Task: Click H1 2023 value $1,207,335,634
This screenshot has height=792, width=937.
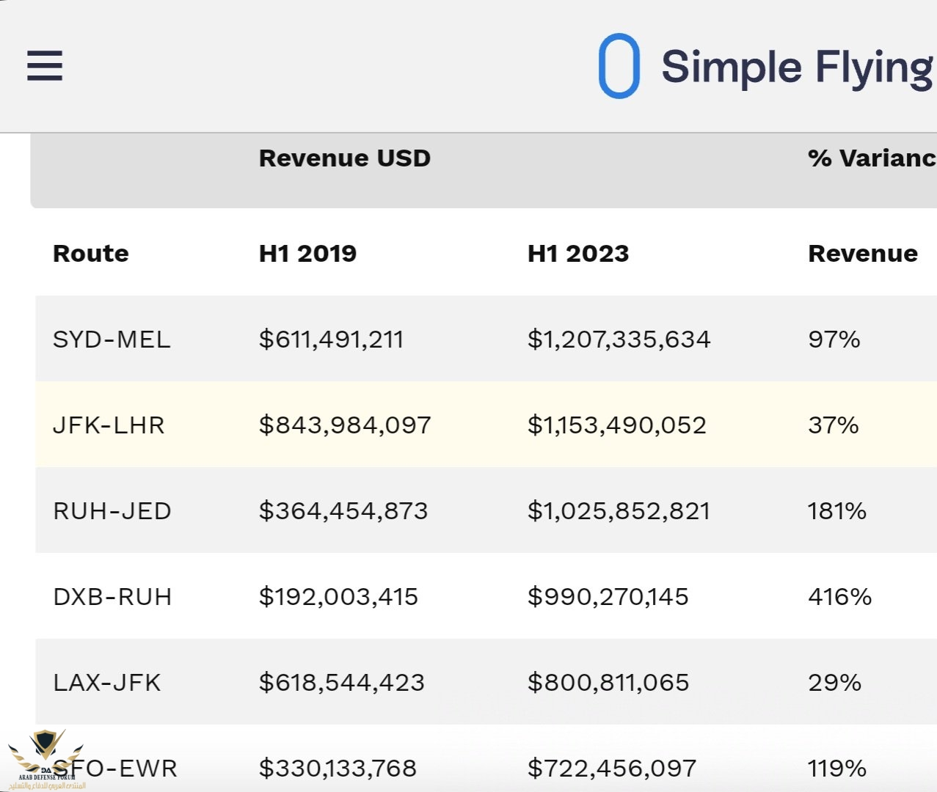Action: pos(619,340)
